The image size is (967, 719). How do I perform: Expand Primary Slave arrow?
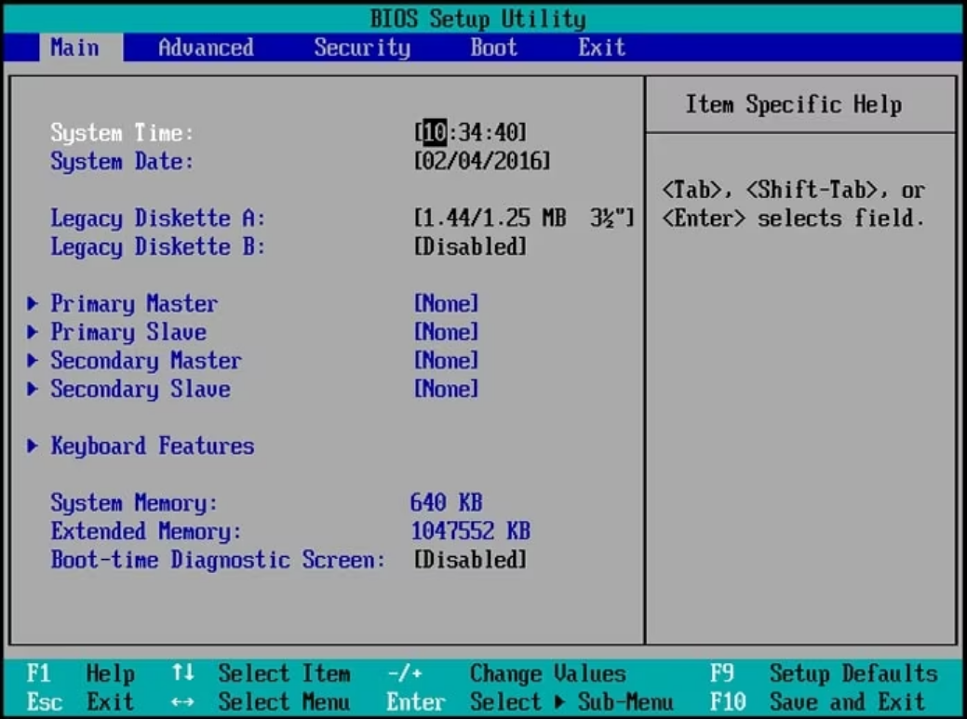pyautogui.click(x=33, y=331)
